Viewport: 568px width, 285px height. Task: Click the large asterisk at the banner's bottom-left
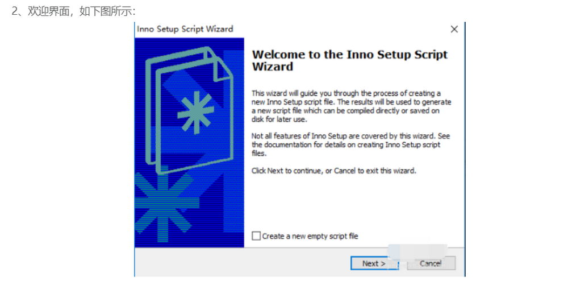click(x=160, y=204)
